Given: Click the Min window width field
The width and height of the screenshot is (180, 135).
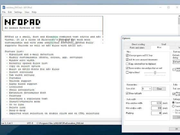Looking at the screenshot, I should [x=156, y=108].
